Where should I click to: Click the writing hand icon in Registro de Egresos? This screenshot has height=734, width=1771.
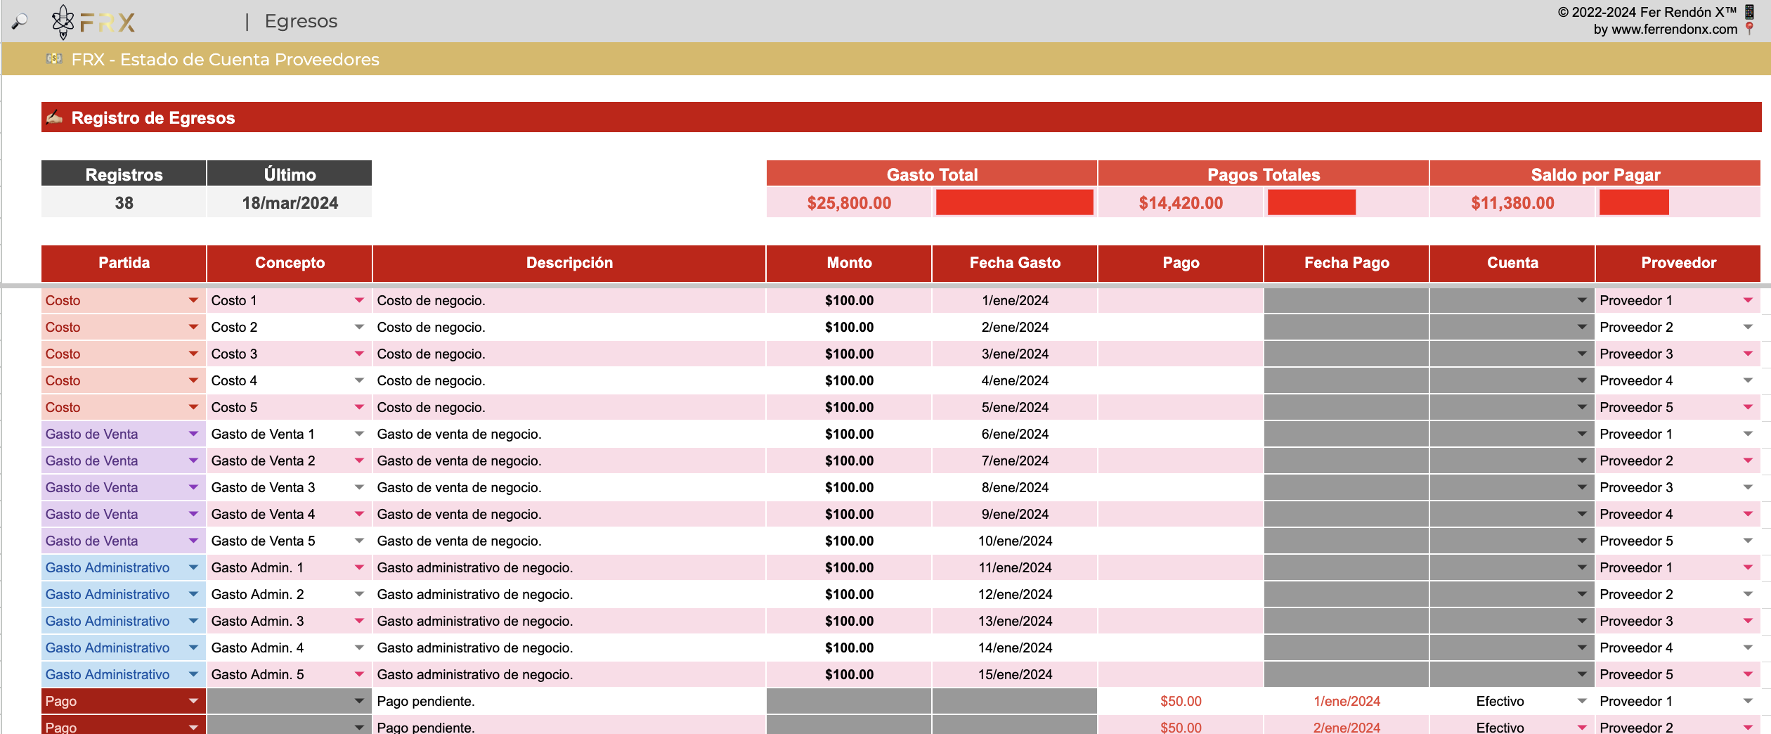[x=55, y=117]
